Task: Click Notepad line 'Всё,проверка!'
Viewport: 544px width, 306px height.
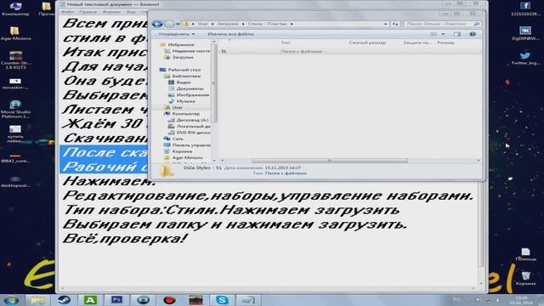Action: tap(125, 239)
